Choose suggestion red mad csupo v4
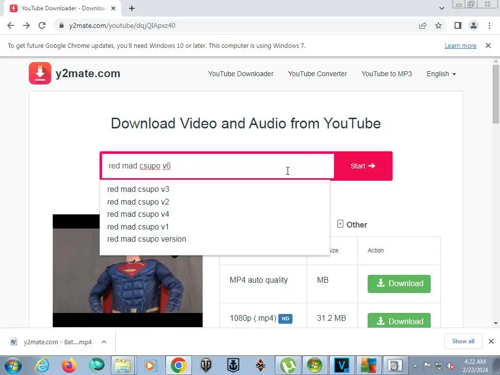This screenshot has width=500, height=375. coord(138,214)
